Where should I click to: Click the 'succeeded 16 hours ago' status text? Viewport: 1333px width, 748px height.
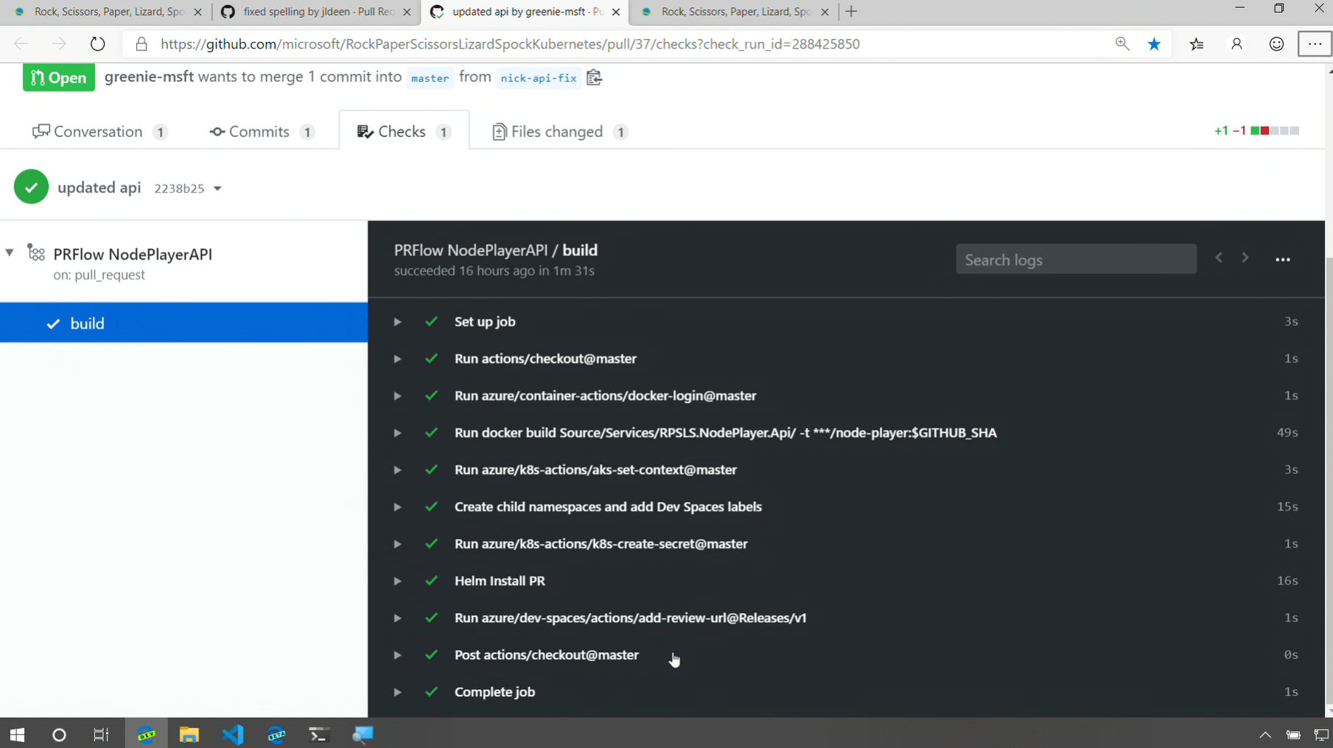[494, 271]
